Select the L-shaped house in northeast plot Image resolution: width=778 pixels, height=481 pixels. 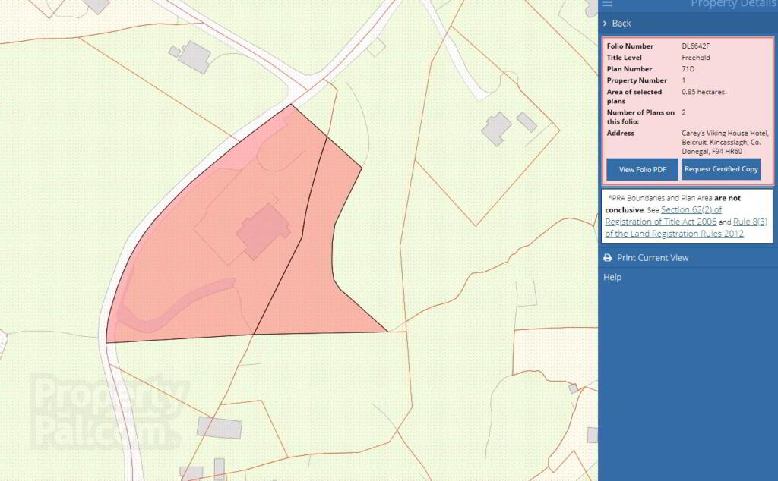click(496, 129)
